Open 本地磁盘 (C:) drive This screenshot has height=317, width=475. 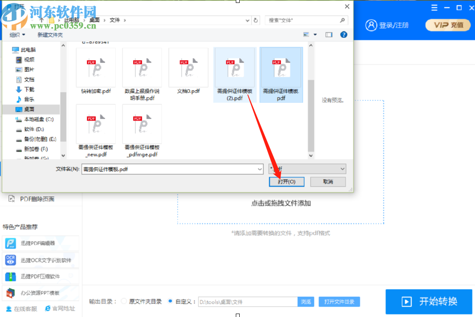tap(34, 119)
